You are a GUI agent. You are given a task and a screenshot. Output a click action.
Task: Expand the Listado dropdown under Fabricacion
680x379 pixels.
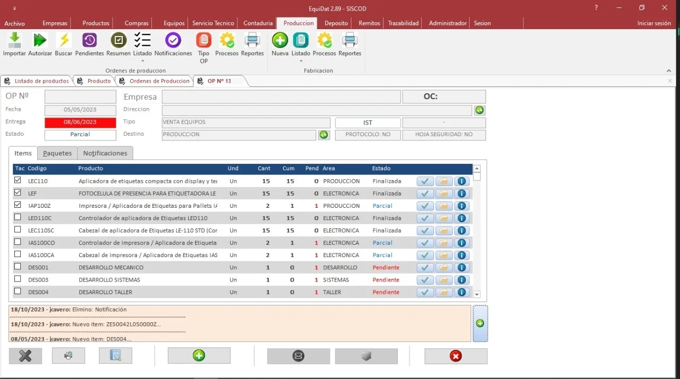coord(301,61)
